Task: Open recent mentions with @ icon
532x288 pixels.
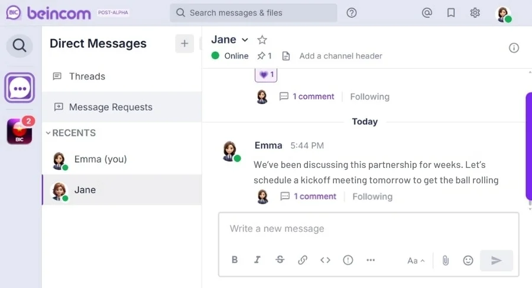Action: coord(427,13)
